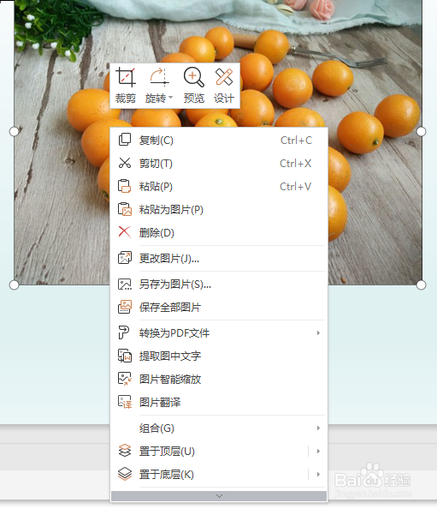Open Change Picture 更改图片(J)...

pos(219,259)
